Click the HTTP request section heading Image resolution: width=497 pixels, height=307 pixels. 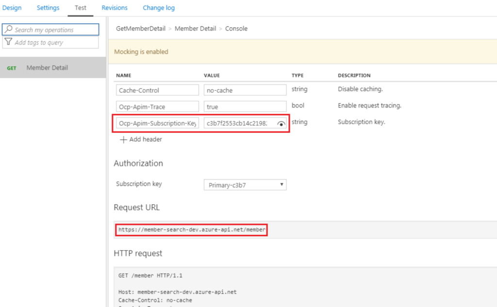pyautogui.click(x=138, y=253)
